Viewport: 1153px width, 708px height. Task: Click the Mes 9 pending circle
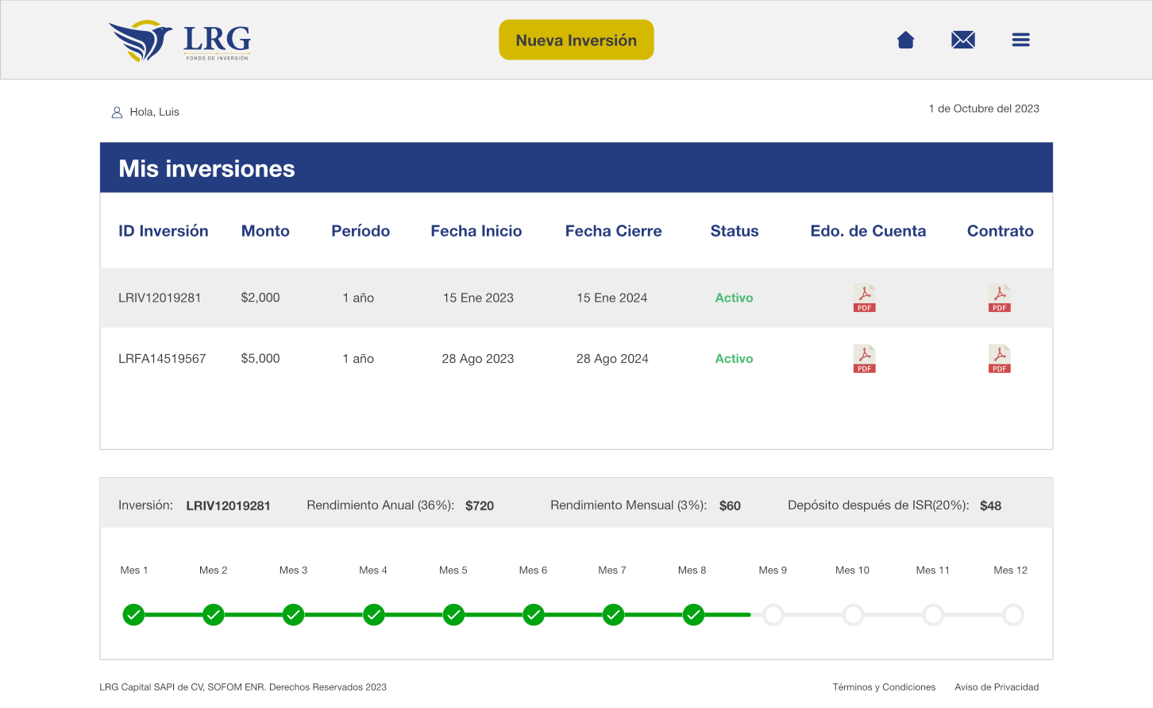click(x=773, y=614)
